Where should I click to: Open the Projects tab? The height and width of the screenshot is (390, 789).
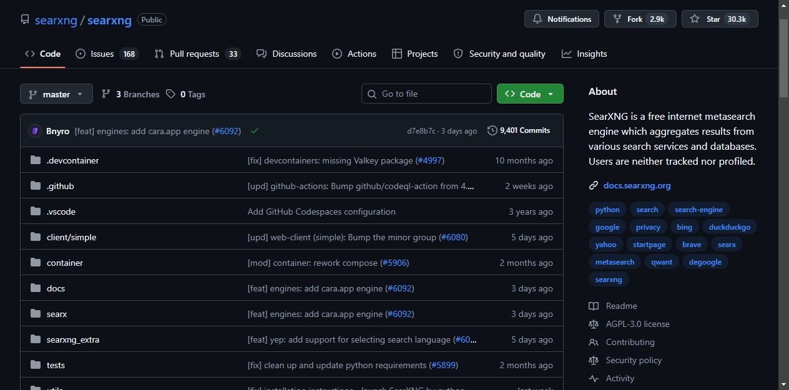coord(415,54)
